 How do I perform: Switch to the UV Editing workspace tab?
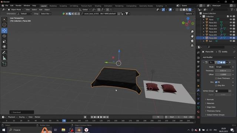(x=74, y=6)
